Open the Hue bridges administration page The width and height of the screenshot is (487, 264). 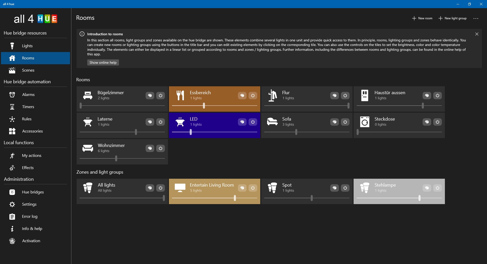pos(33,192)
